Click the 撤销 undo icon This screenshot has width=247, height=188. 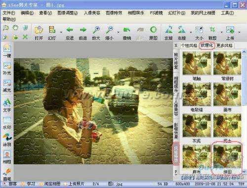pyautogui.click(x=126, y=30)
